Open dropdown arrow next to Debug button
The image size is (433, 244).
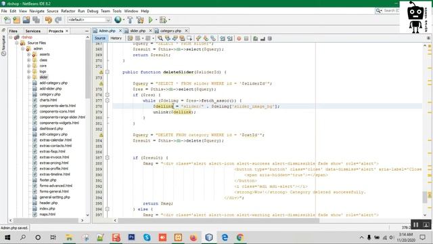tap(169, 20)
